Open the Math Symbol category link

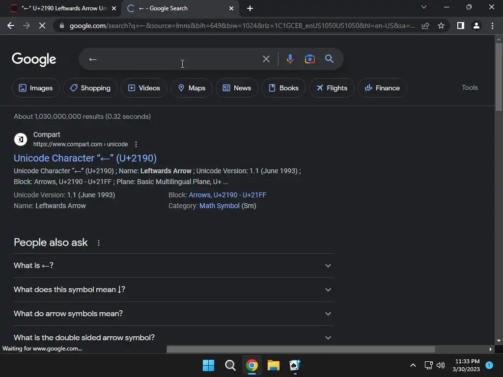tap(220, 206)
